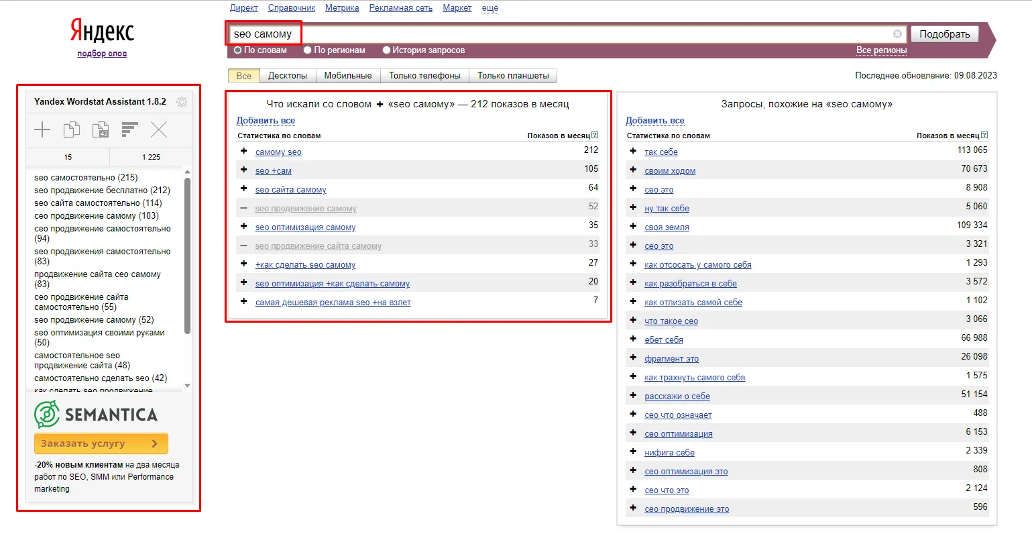Select the 'По словам' radio button

tap(237, 50)
